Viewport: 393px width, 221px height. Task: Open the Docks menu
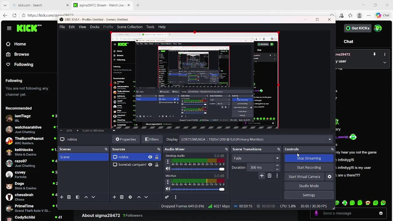click(95, 27)
